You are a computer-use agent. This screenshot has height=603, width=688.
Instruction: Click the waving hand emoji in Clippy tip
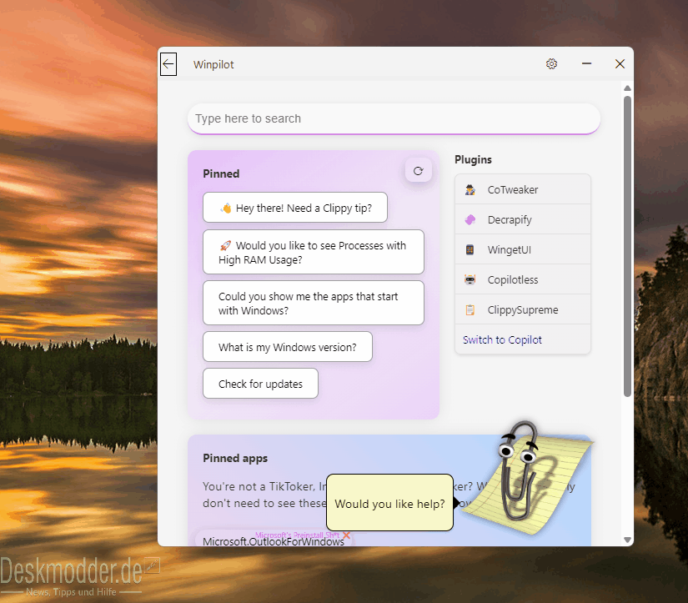pyautogui.click(x=225, y=208)
